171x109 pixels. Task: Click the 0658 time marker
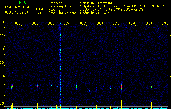coord(132,23)
